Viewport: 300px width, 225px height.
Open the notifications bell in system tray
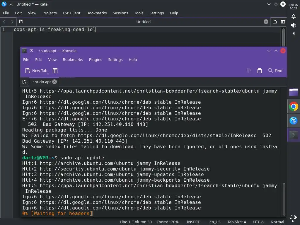tap(293, 16)
